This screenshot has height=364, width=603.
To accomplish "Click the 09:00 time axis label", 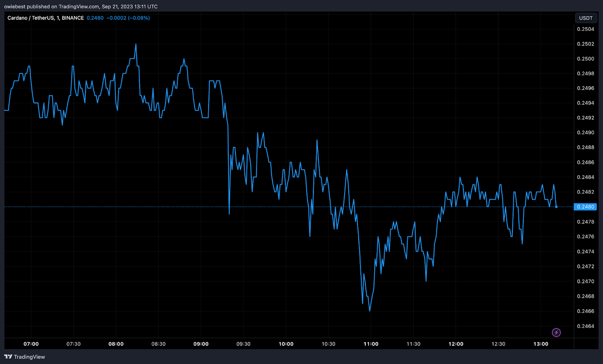I will (x=201, y=344).
